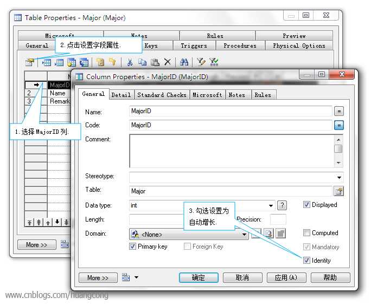Click the add row toolbar icon
This screenshot has height=305, width=371.
[x=59, y=62]
